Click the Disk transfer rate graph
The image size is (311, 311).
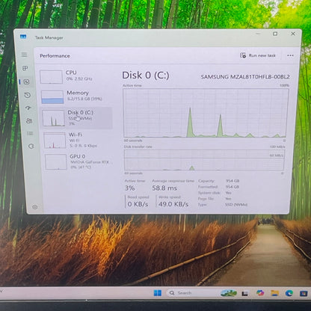pyautogui.click(x=204, y=160)
